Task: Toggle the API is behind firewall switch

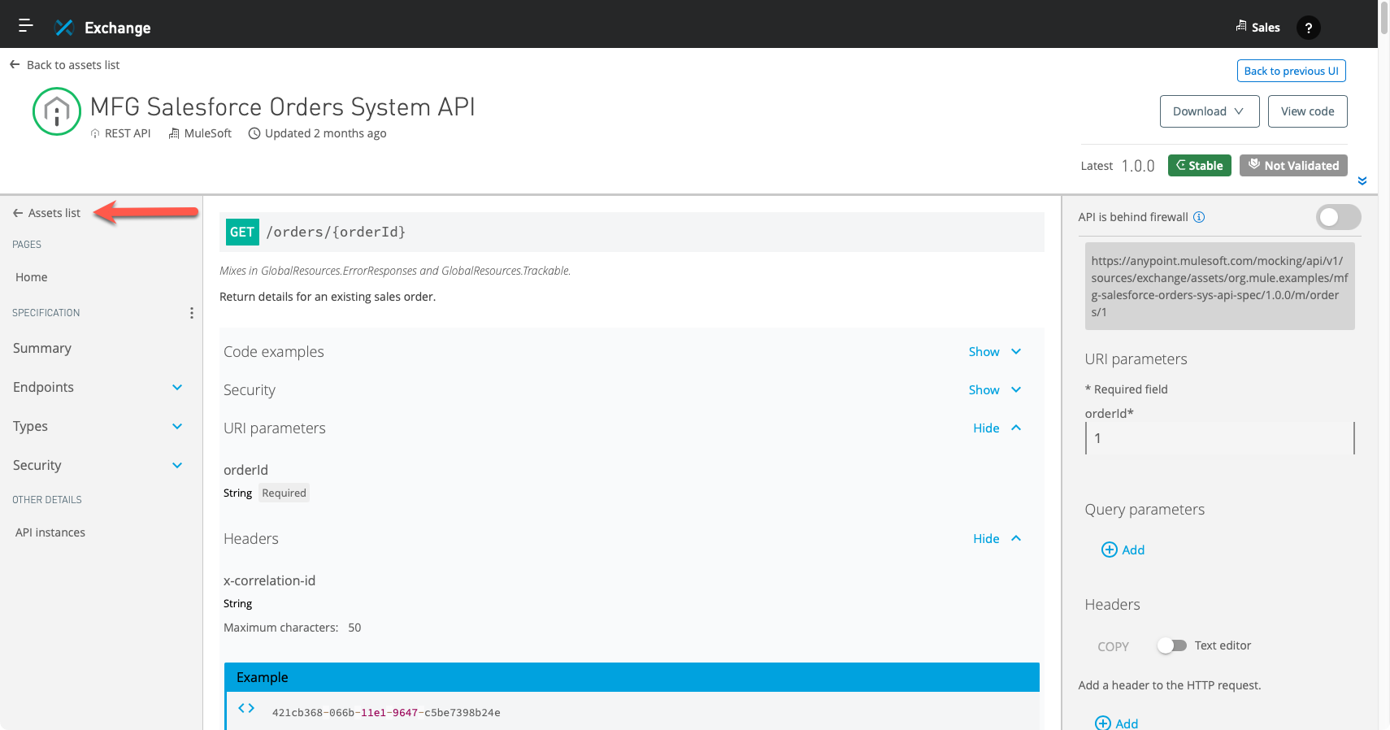Action: (1339, 217)
